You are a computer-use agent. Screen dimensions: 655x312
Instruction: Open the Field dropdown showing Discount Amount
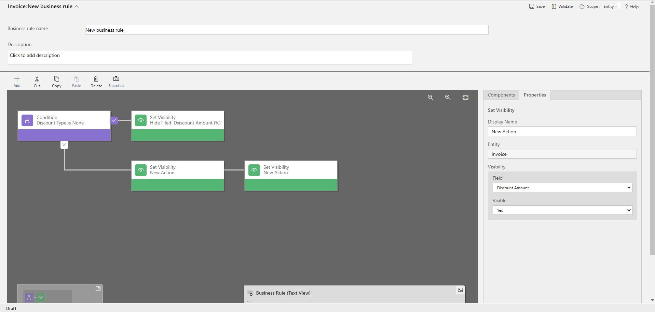pyautogui.click(x=562, y=188)
